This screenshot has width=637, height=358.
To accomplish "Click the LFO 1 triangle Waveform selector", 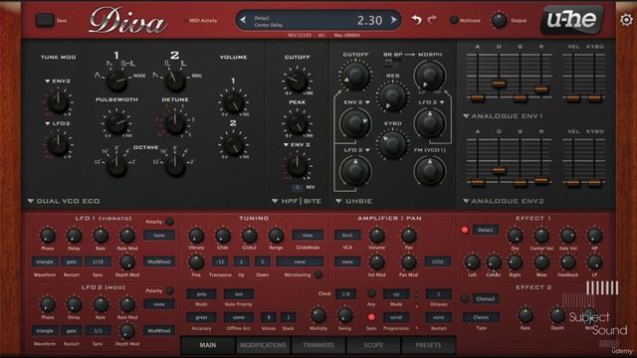I will 45,262.
